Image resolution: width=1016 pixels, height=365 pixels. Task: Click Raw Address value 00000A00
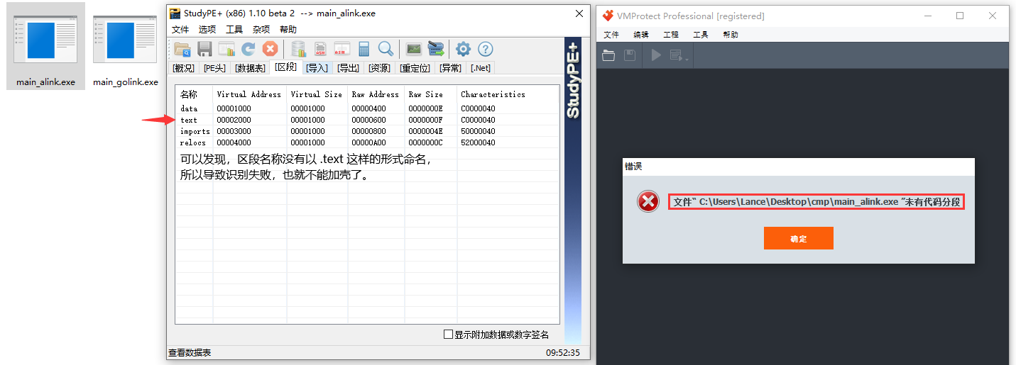[x=369, y=142]
